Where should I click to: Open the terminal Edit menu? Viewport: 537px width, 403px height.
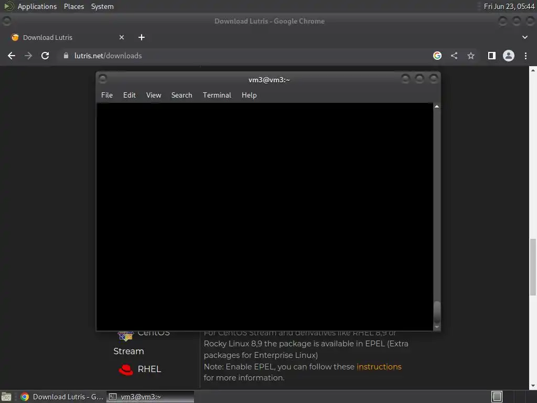pyautogui.click(x=130, y=96)
